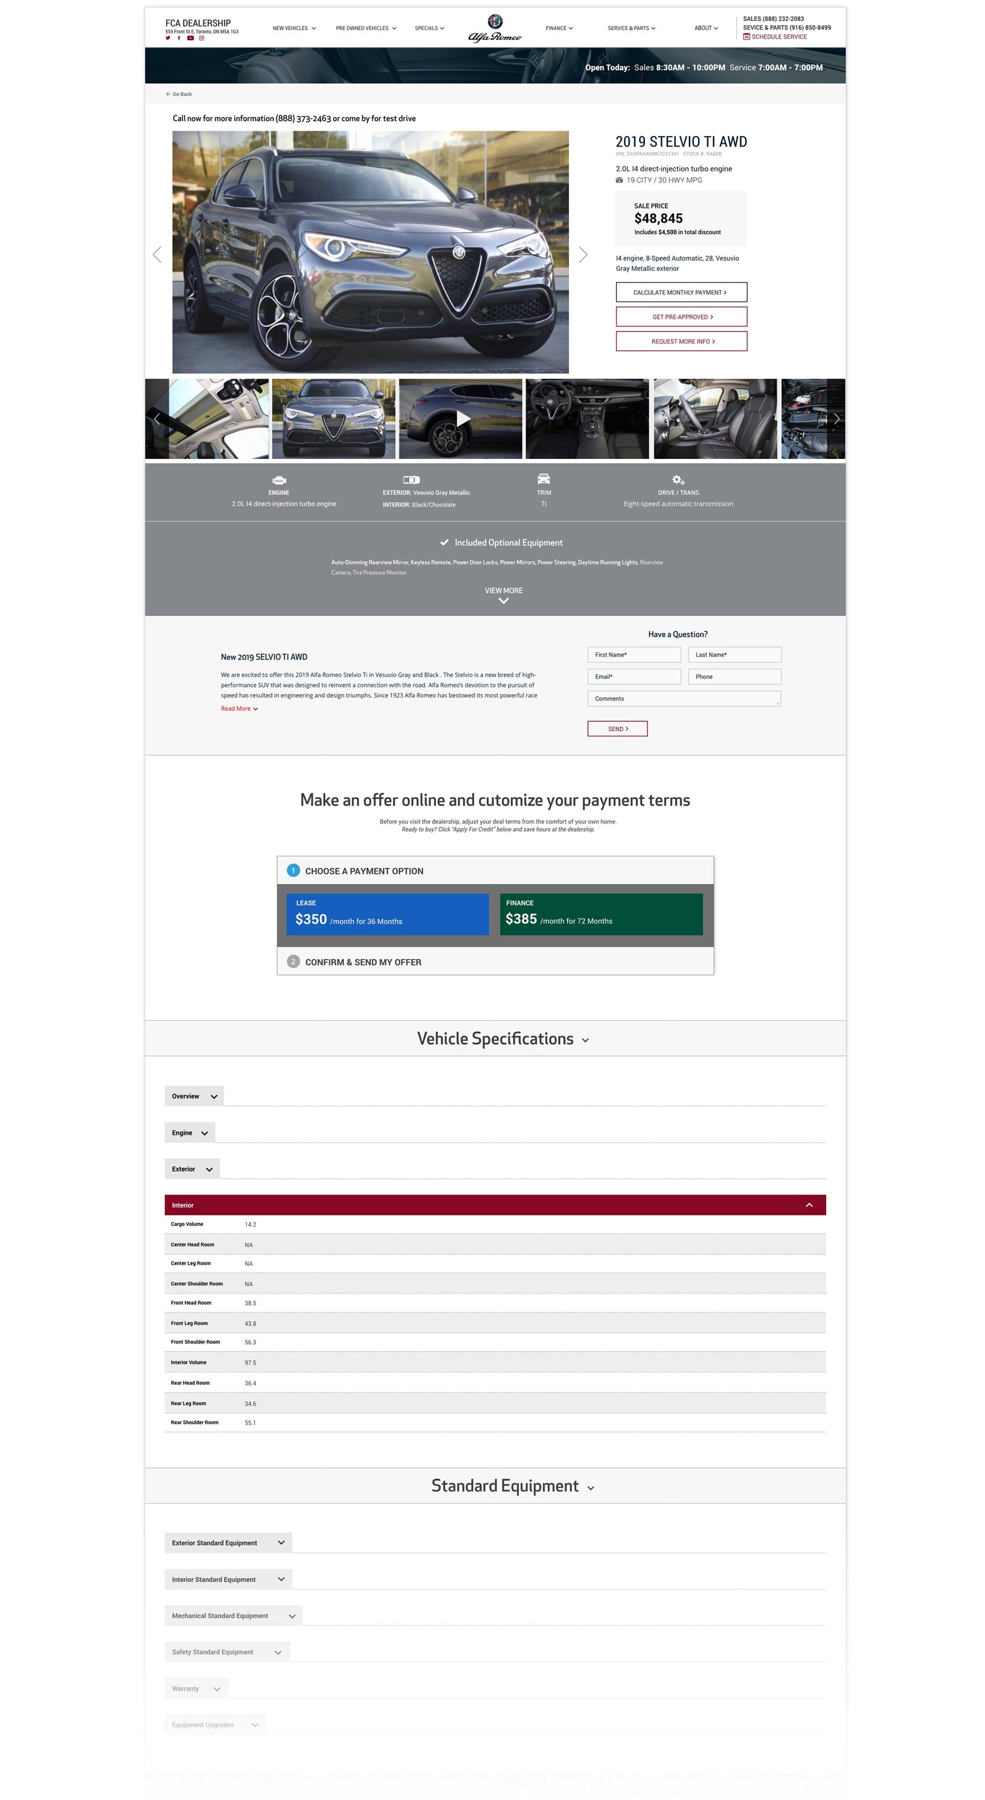Select the leather seats thumbnail
The height and width of the screenshot is (1800, 985).
(x=715, y=418)
